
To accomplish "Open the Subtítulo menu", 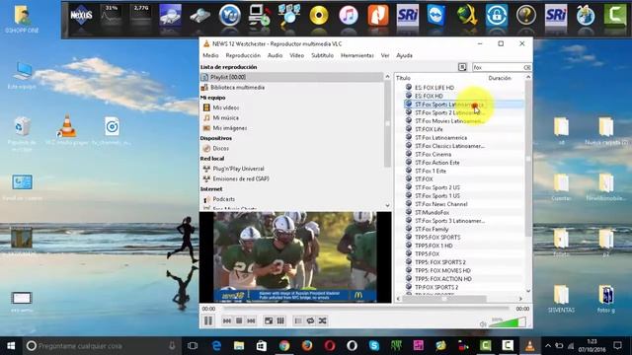I will point(323,55).
